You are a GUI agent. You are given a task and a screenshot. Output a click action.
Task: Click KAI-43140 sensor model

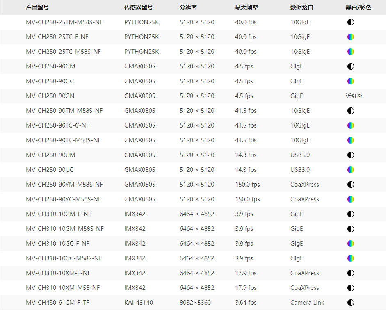(x=139, y=303)
